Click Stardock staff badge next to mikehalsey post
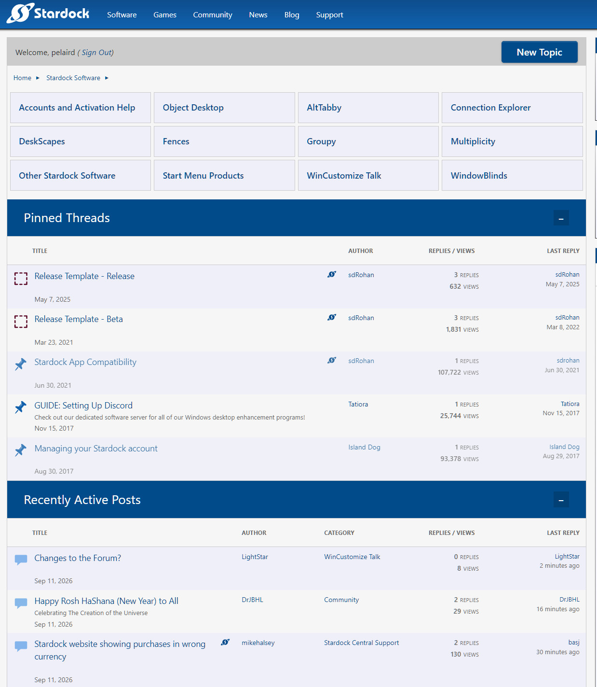Viewport: 597px width, 687px height. (225, 642)
